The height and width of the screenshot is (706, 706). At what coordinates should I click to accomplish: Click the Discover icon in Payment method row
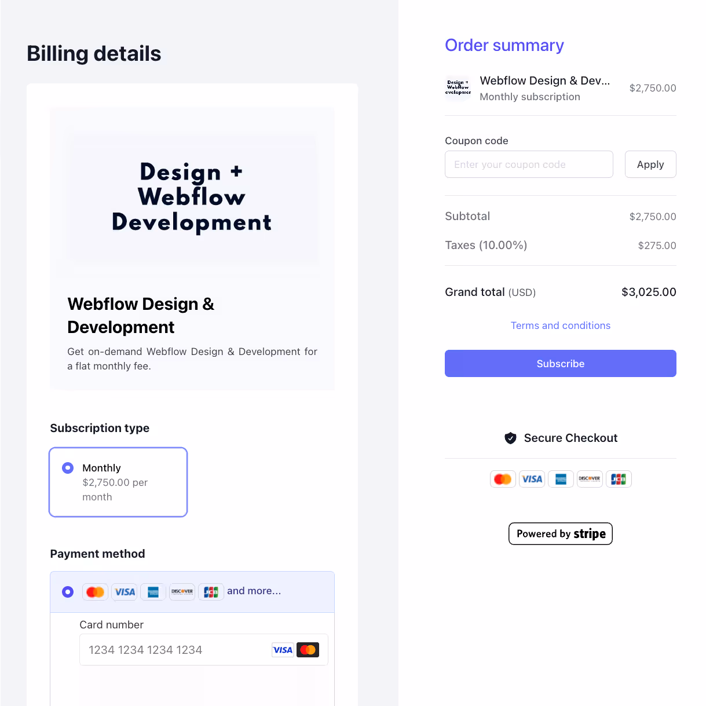(182, 592)
